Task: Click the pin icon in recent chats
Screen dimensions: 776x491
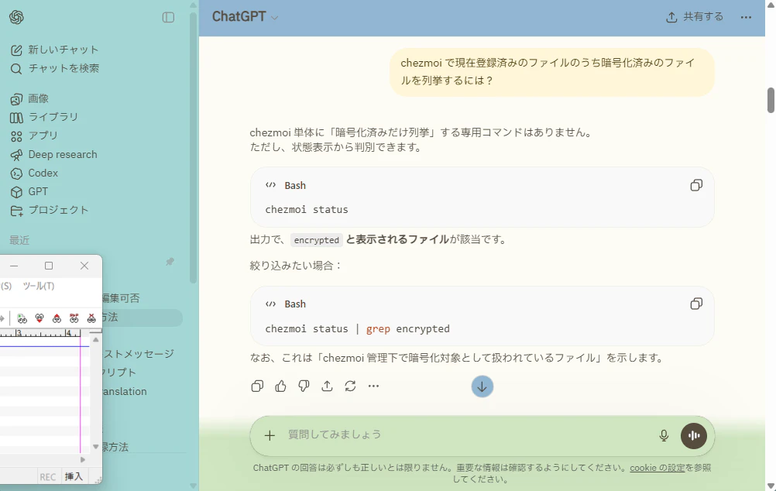Action: pos(170,261)
